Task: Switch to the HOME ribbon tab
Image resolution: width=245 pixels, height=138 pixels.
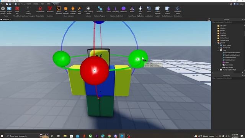Action: click(x=29, y=4)
